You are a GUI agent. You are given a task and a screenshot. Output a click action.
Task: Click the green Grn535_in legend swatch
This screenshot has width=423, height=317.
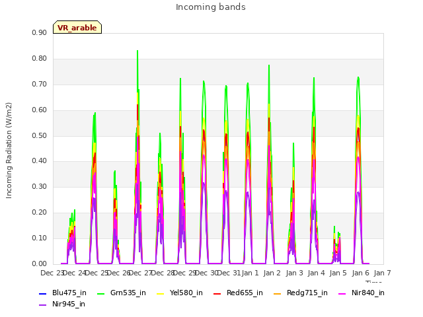coord(100,293)
